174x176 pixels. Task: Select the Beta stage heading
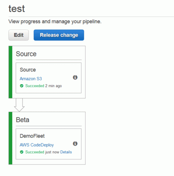click(x=22, y=120)
